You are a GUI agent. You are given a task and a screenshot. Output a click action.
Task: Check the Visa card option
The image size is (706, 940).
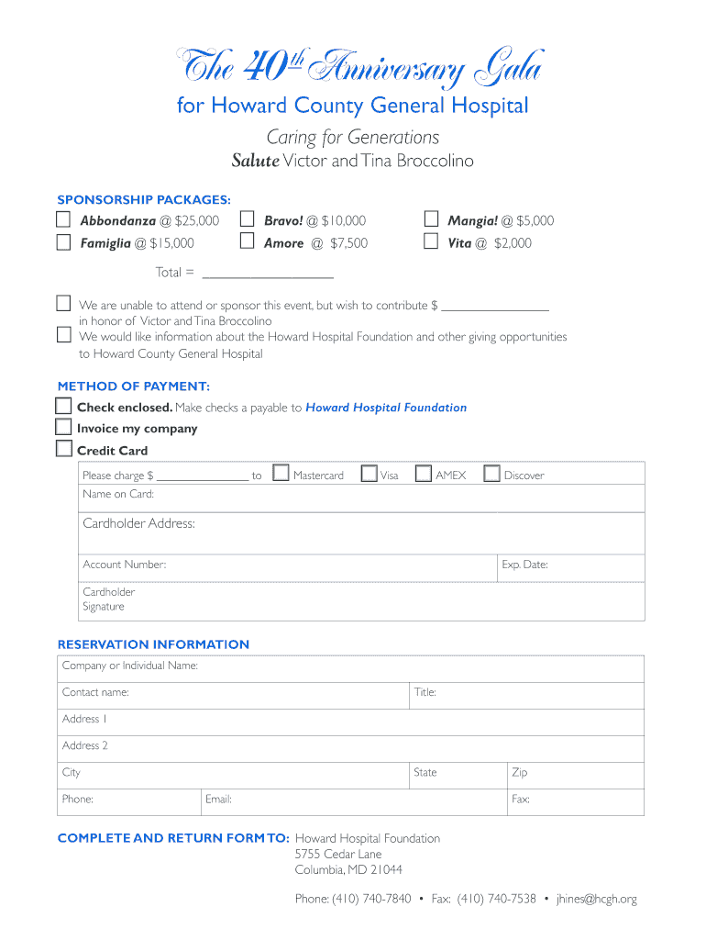[369, 474]
